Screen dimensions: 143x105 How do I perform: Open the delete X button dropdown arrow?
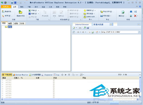138,16
